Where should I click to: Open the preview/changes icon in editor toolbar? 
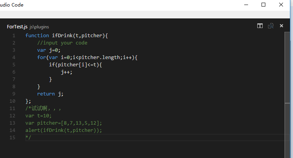(x=271, y=26)
